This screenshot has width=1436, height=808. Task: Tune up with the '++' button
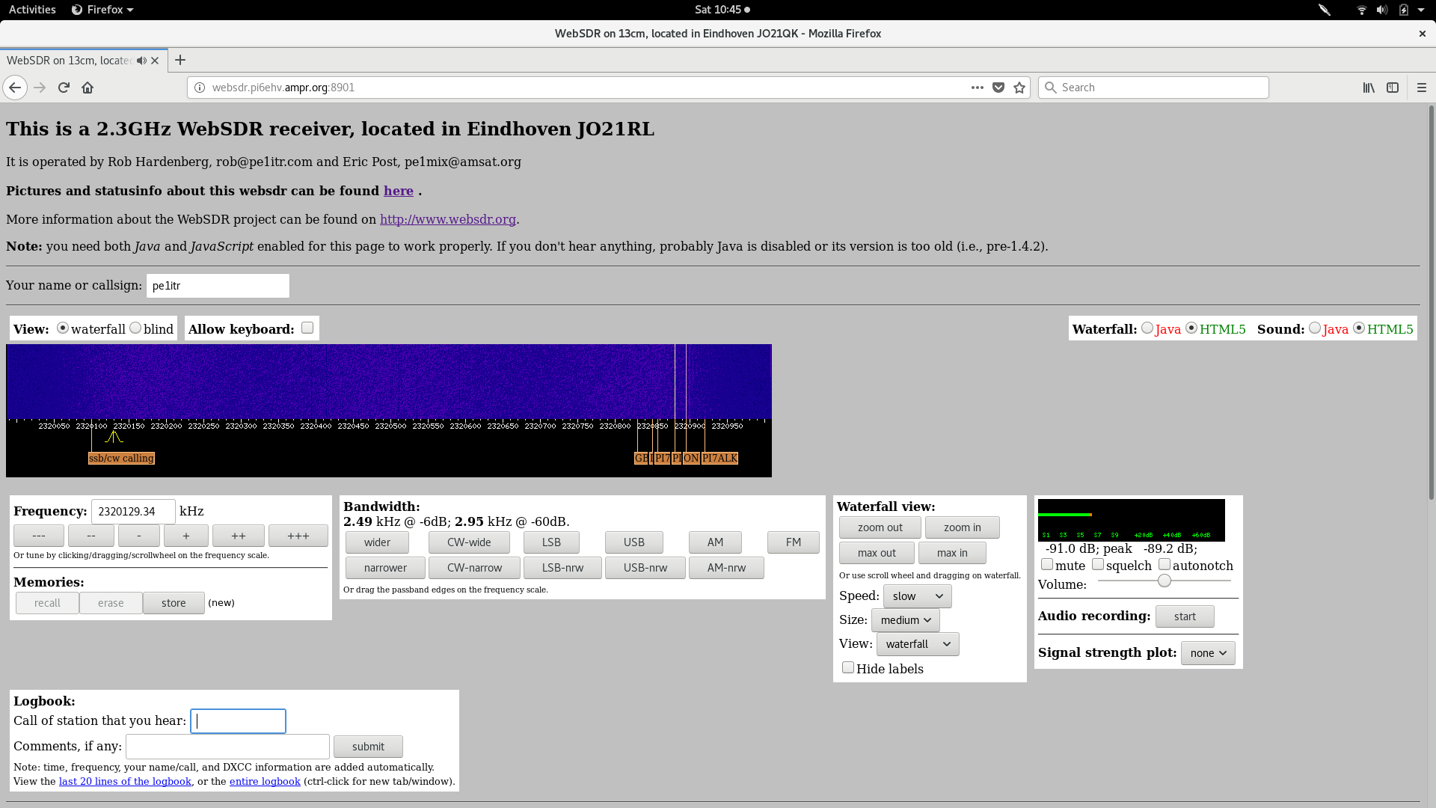click(x=239, y=536)
